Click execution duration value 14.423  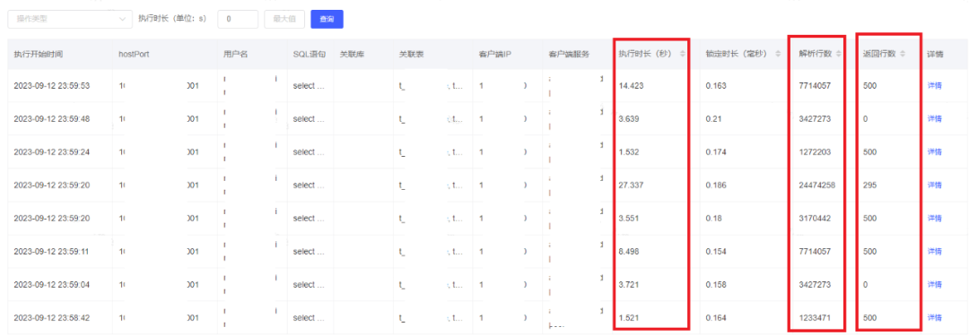(x=631, y=86)
